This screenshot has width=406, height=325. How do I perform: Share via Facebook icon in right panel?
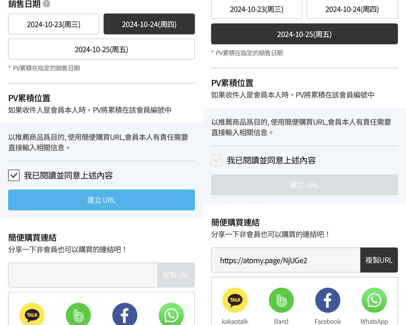(328, 300)
